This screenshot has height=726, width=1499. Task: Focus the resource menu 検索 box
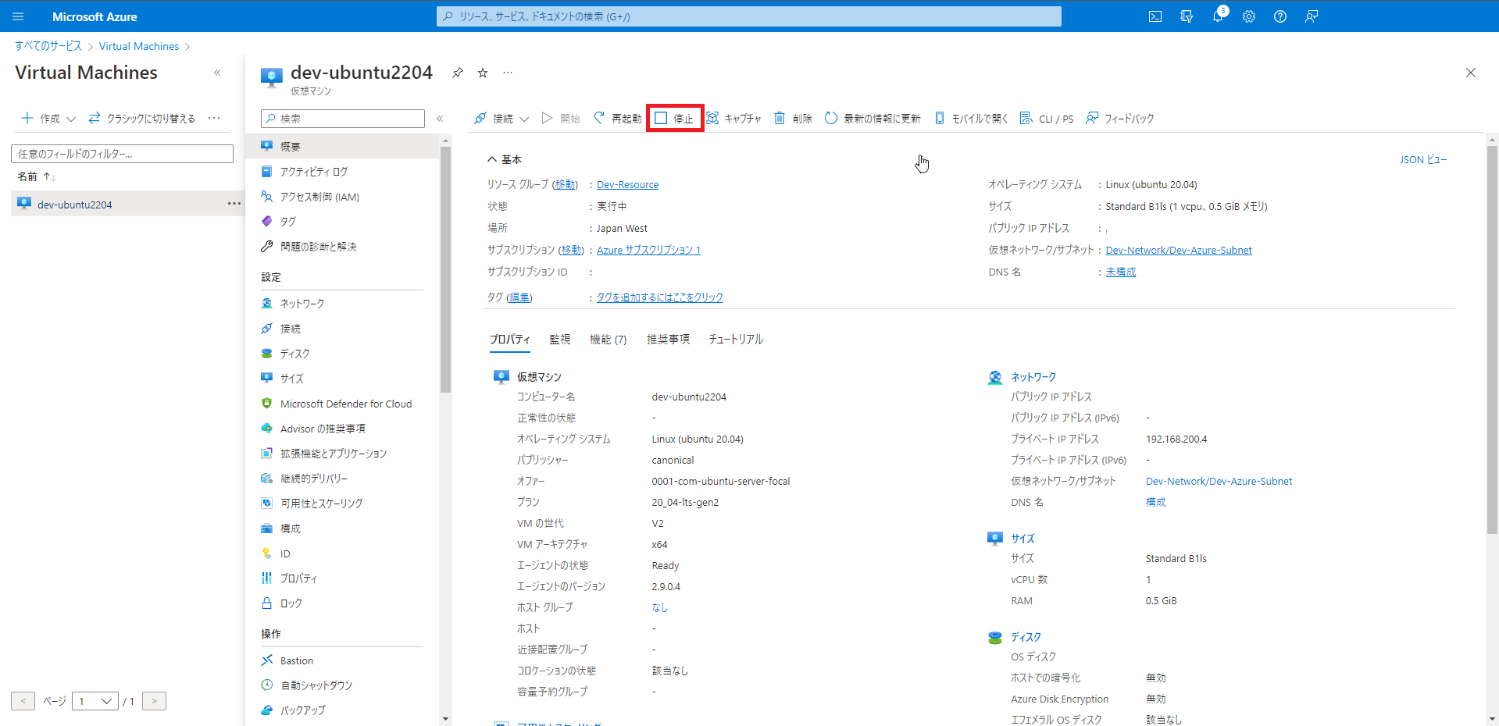pos(343,119)
